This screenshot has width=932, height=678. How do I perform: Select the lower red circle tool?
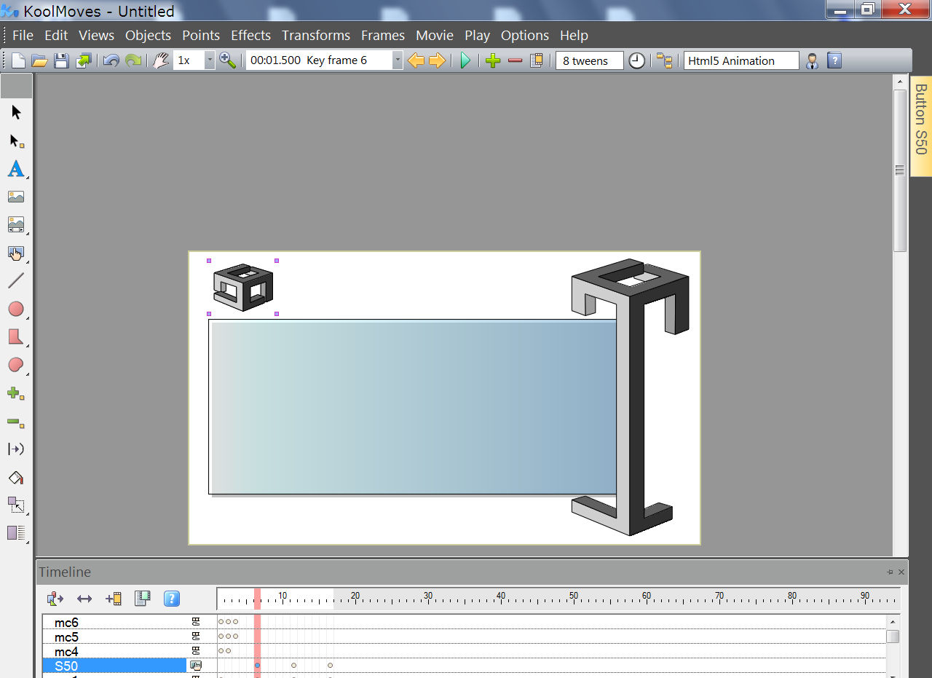click(x=16, y=366)
